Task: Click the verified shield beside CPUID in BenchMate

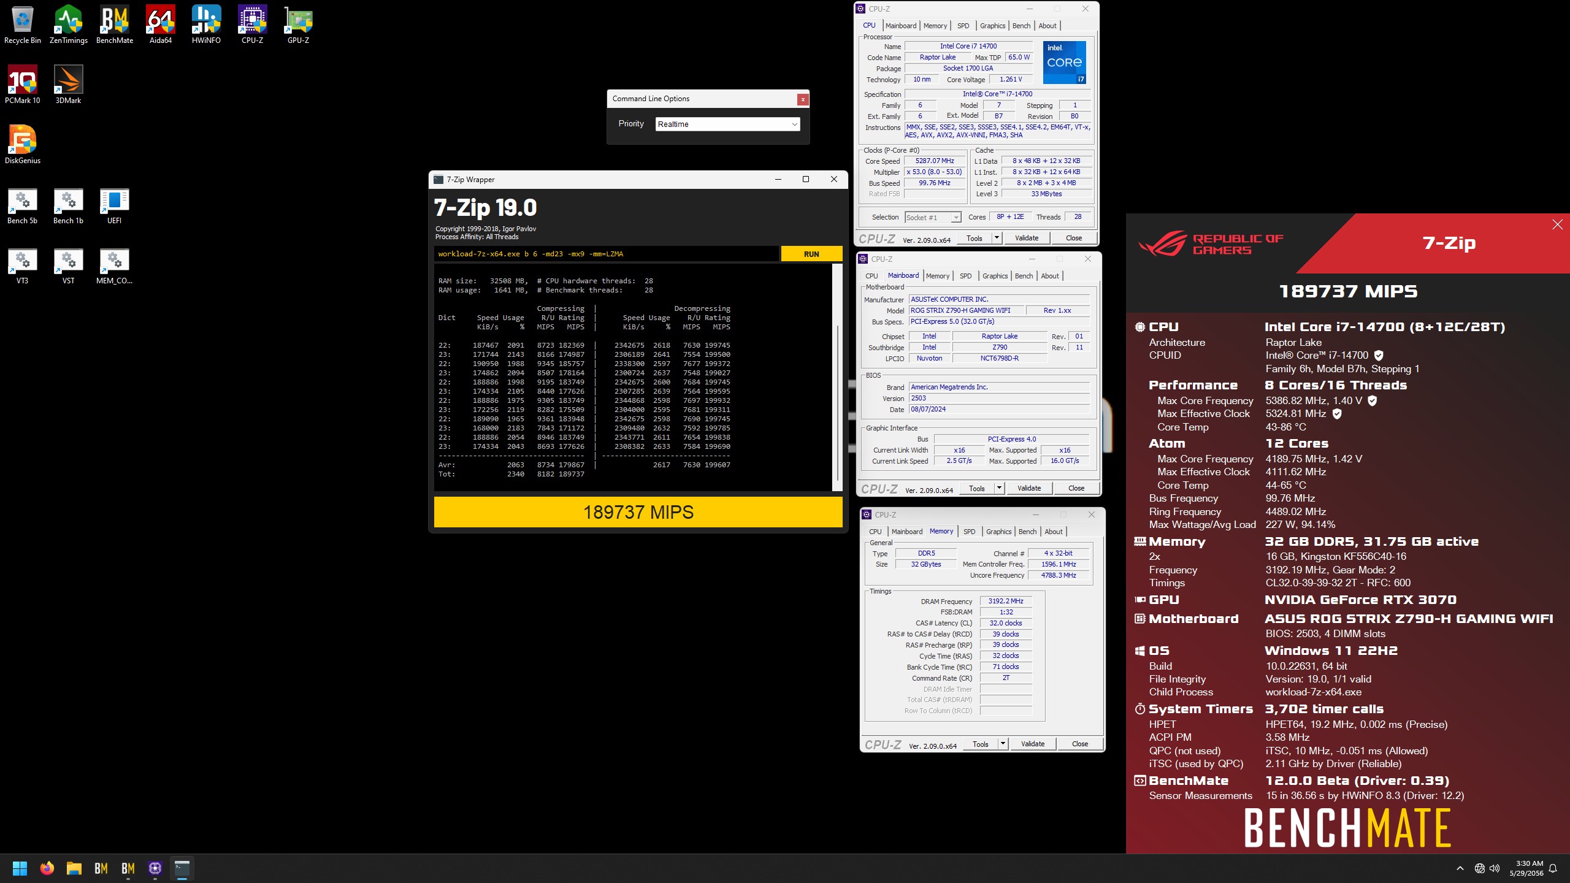Action: coord(1379,355)
